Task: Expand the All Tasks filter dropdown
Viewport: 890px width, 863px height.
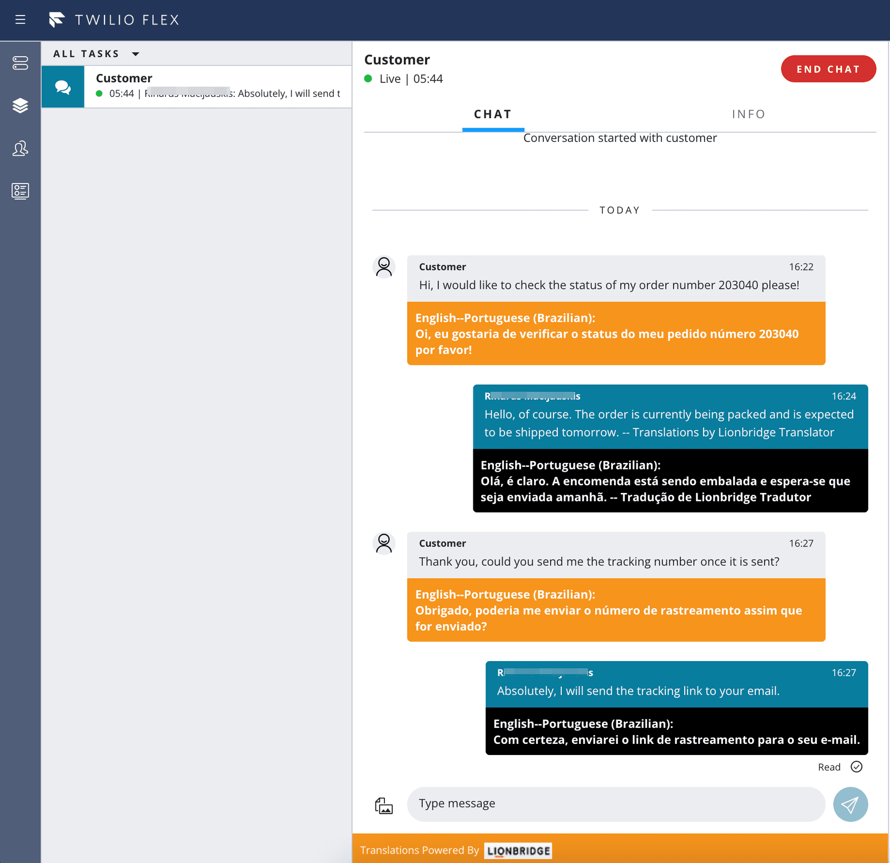Action: pyautogui.click(x=136, y=53)
